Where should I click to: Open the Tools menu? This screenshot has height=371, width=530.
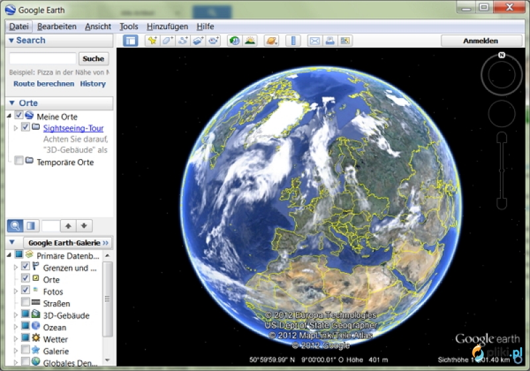coord(129,26)
